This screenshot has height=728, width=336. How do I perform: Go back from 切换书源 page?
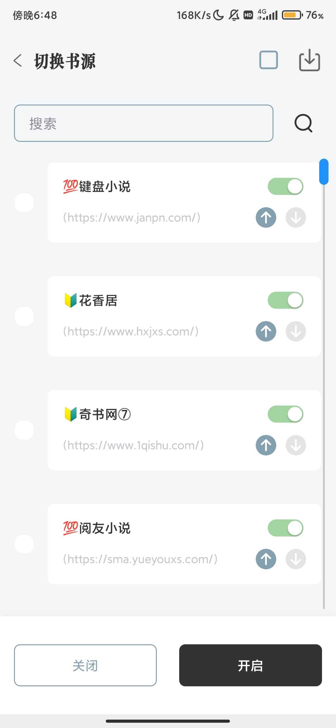click(x=18, y=60)
